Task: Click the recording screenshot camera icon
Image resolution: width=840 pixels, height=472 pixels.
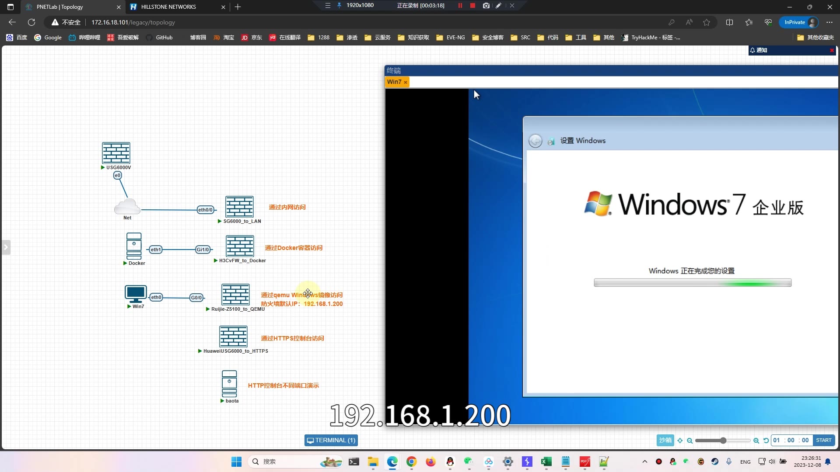Action: pyautogui.click(x=486, y=6)
